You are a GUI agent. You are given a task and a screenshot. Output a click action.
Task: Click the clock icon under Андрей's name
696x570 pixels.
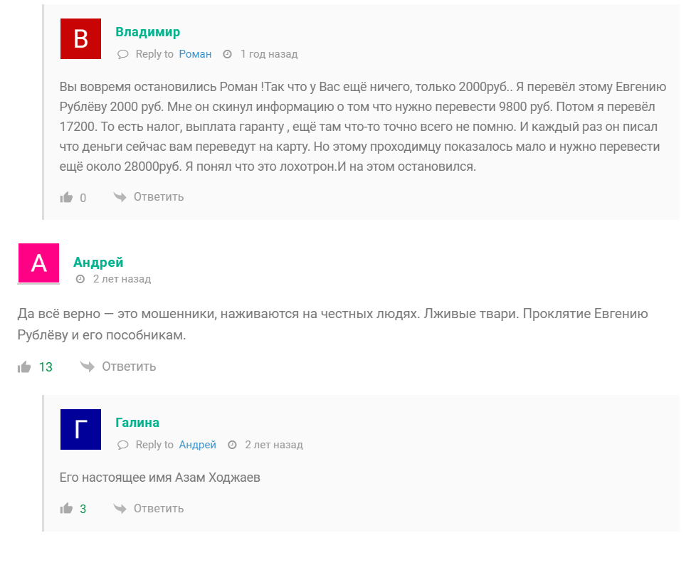click(x=80, y=279)
